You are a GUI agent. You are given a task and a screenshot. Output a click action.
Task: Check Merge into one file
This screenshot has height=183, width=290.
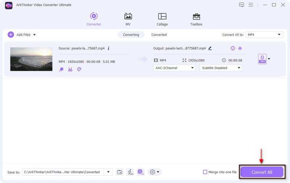(205, 172)
